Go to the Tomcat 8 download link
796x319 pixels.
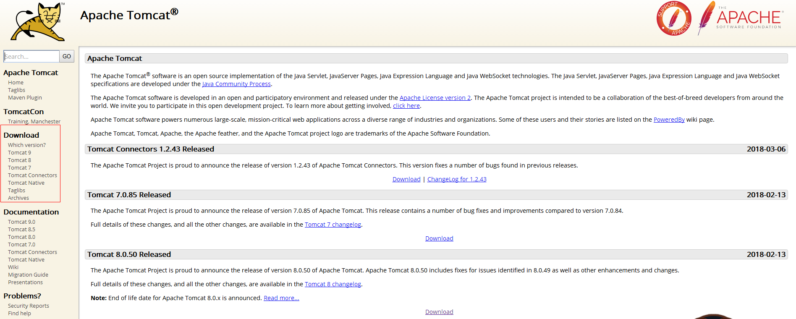tap(19, 160)
